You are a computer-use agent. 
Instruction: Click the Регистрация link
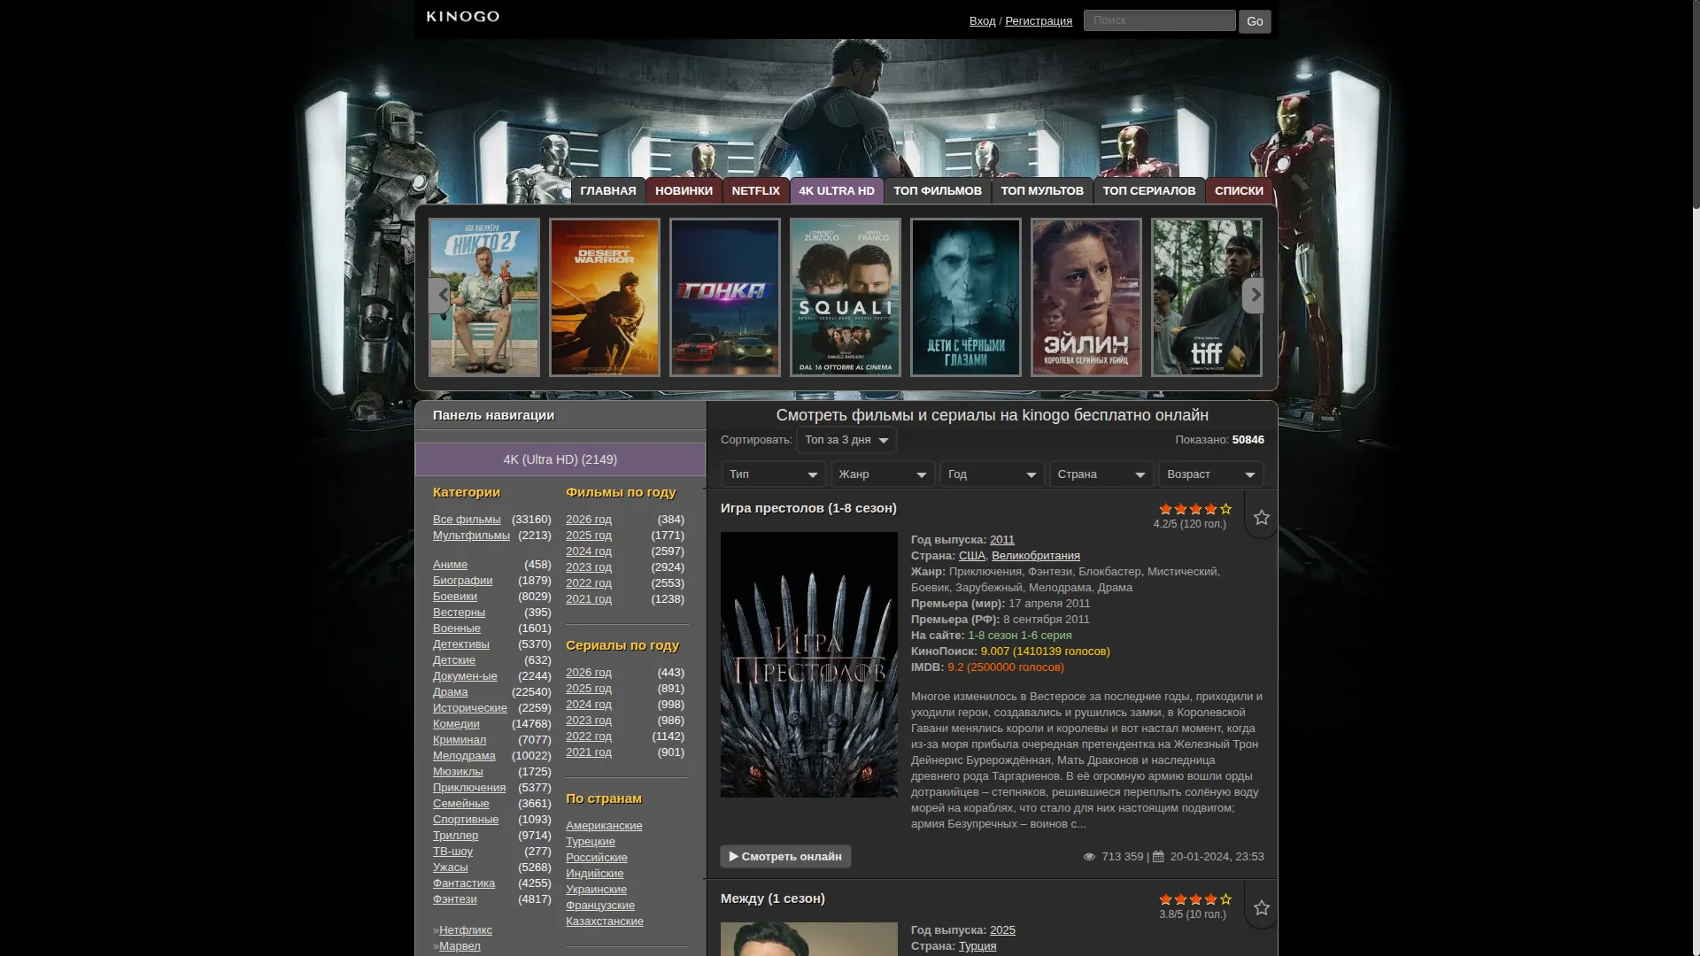[1039, 21]
